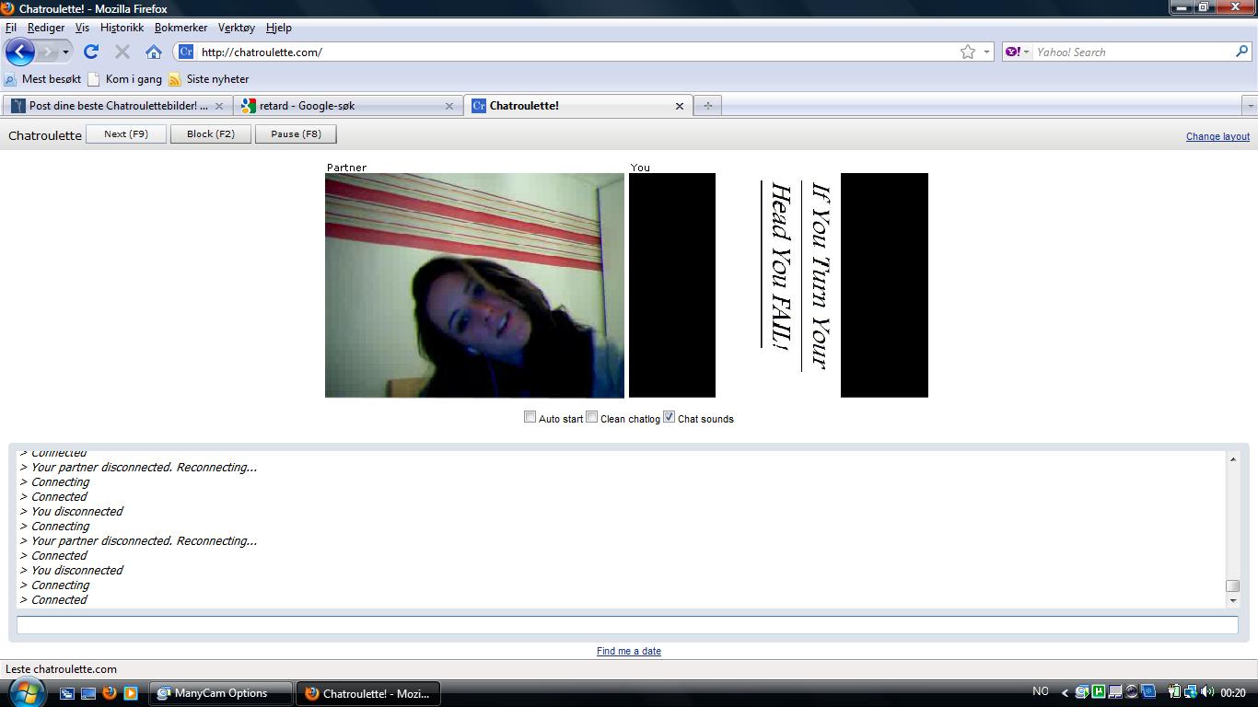Close the retard - Google-søk tab
The height and width of the screenshot is (707, 1258).
pos(449,106)
